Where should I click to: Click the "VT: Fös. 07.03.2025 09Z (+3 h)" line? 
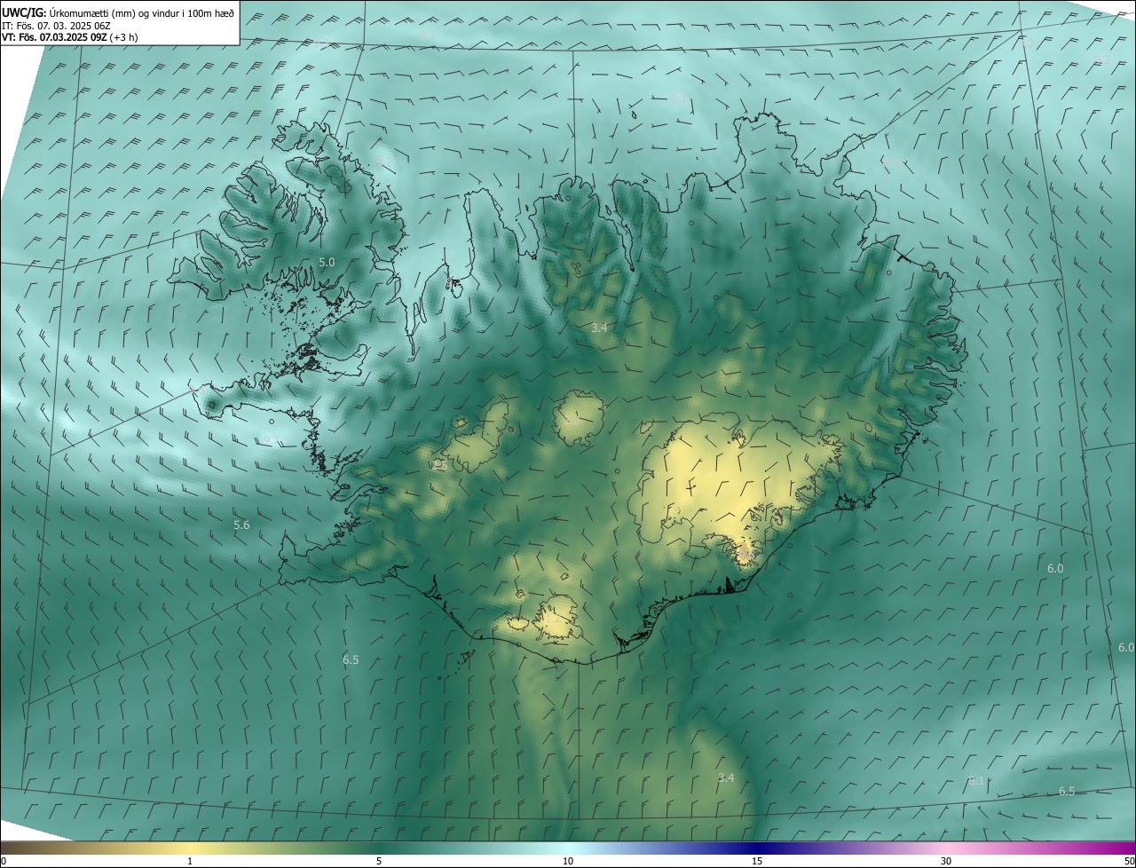(69, 37)
